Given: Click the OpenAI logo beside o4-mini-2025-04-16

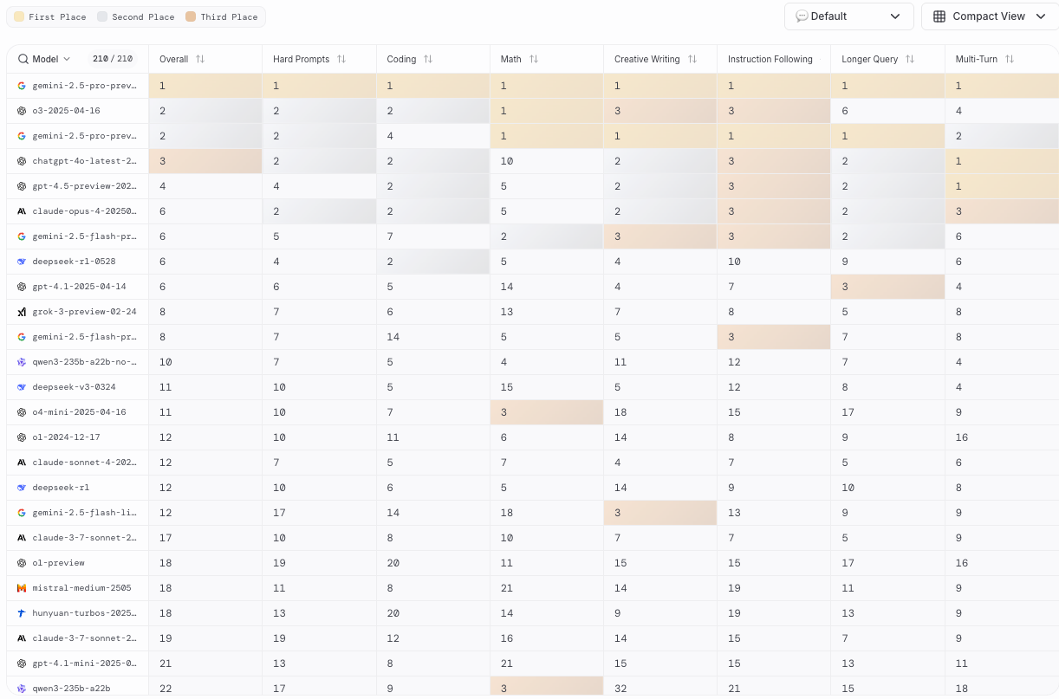Looking at the screenshot, I should click(x=22, y=412).
